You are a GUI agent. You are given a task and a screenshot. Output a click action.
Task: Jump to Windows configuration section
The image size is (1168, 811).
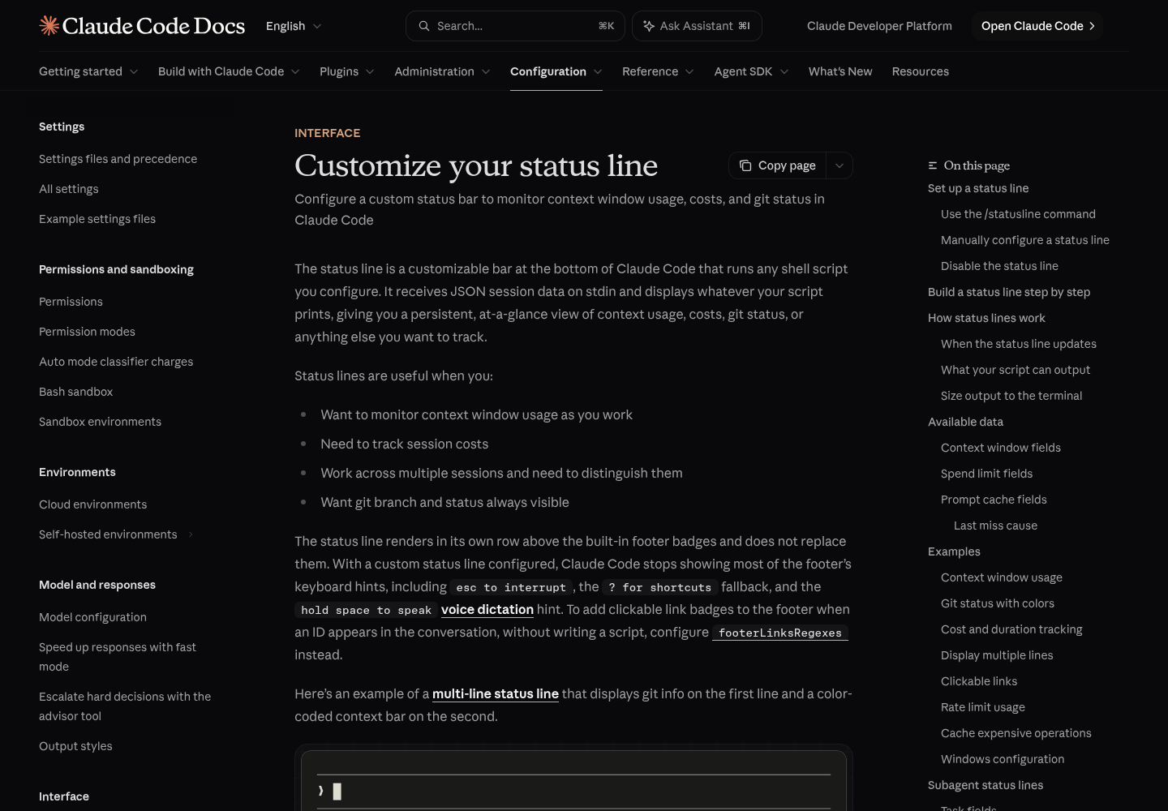click(x=1003, y=759)
